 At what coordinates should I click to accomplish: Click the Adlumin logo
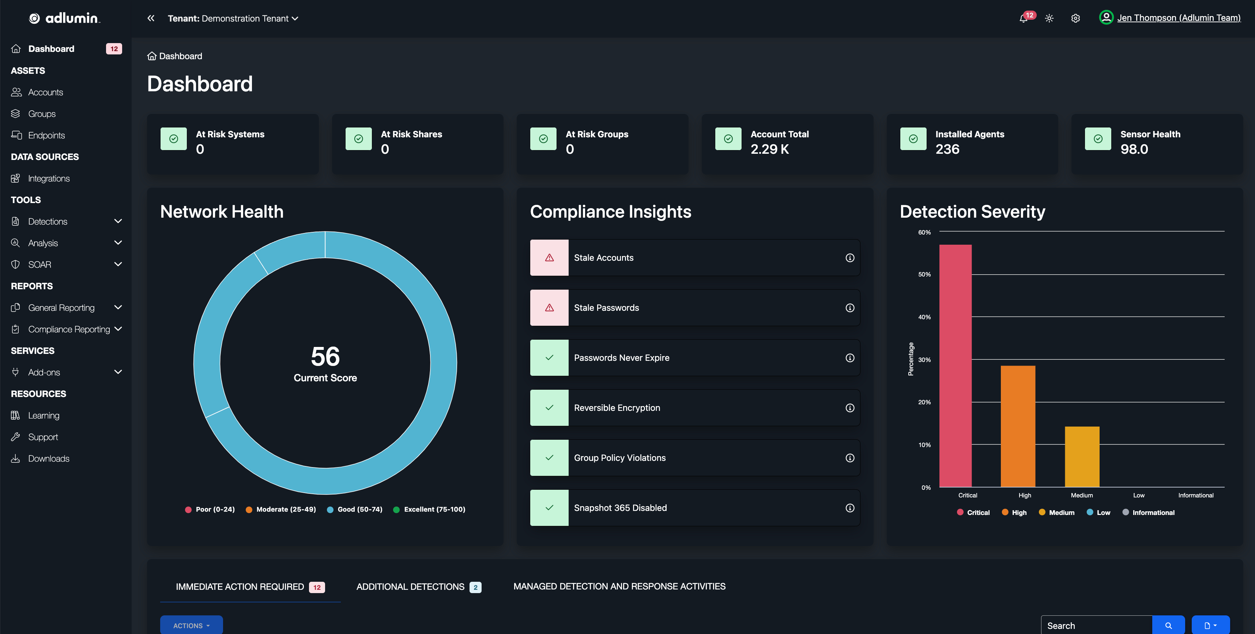point(64,19)
